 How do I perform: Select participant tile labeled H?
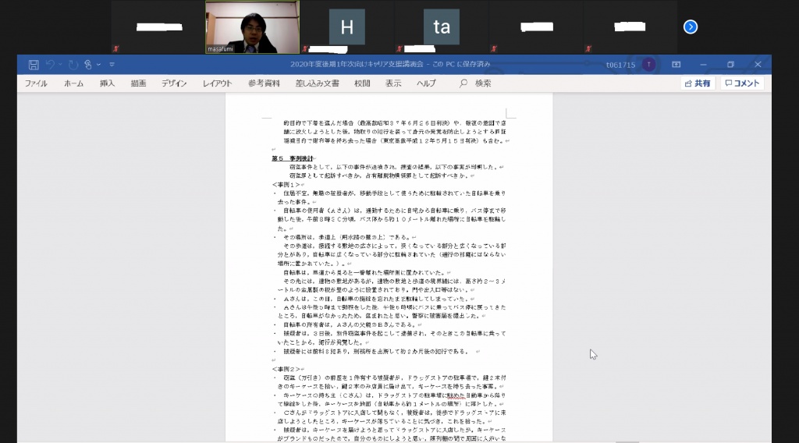[347, 27]
